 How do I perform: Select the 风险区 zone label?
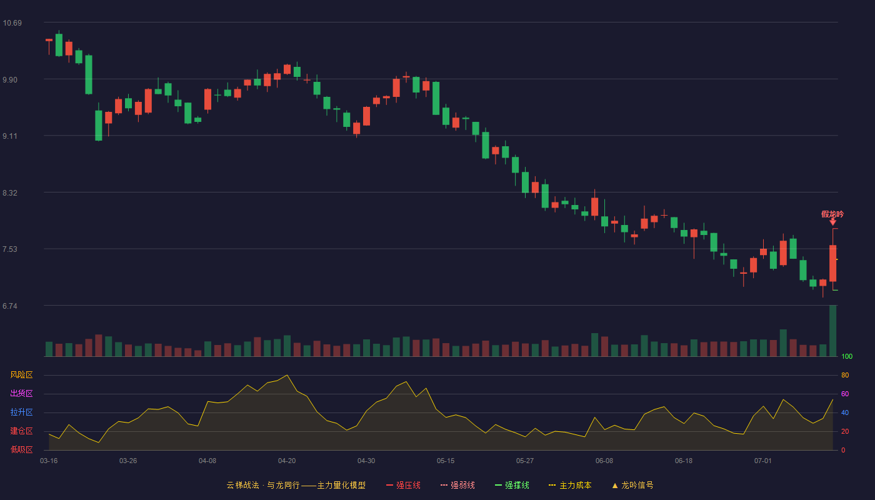point(22,375)
